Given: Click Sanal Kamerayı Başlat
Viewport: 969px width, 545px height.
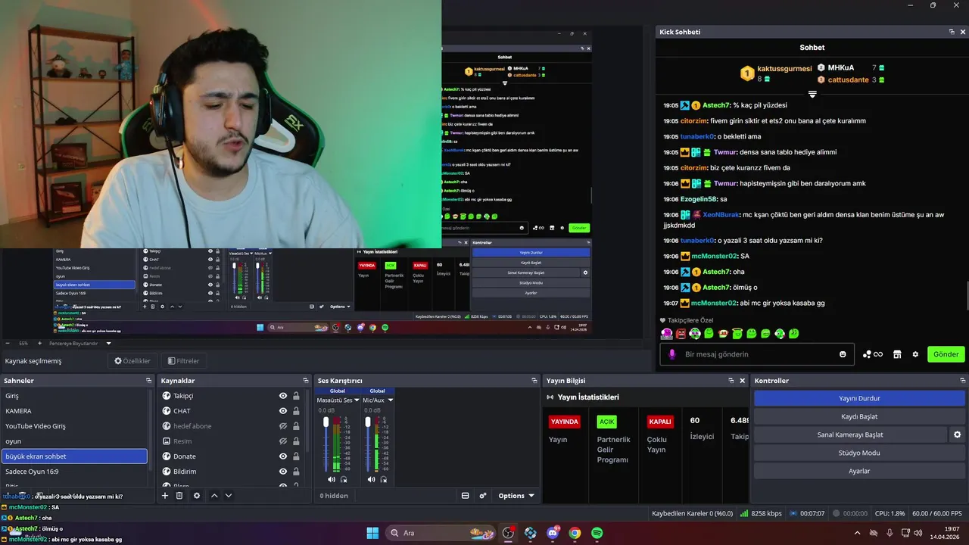Looking at the screenshot, I should pos(850,434).
